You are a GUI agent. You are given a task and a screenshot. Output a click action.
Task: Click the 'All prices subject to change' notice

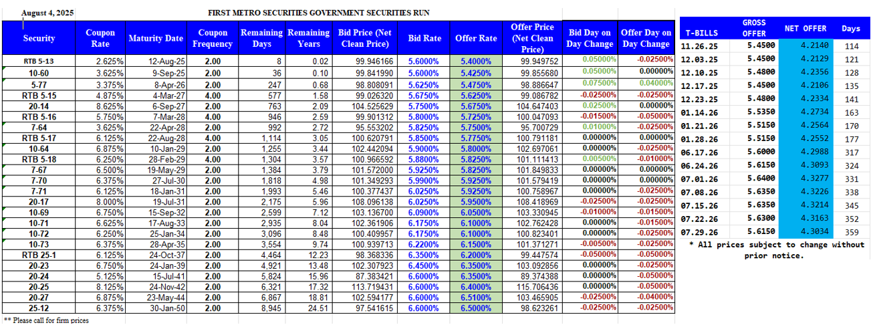tap(776, 250)
